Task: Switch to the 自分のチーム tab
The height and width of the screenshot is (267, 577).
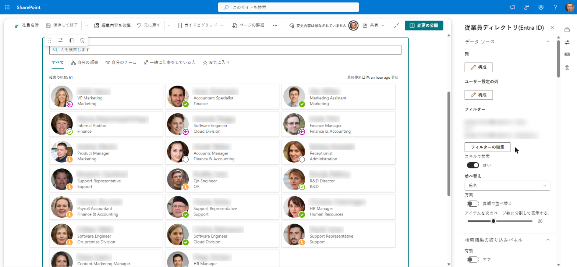Action: point(121,63)
